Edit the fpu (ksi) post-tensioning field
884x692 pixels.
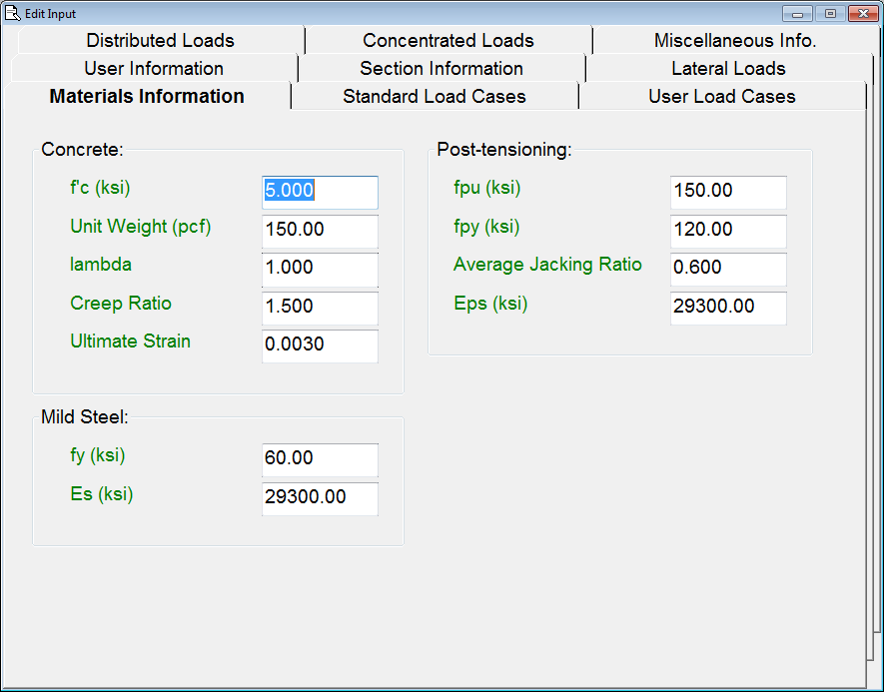[728, 192]
